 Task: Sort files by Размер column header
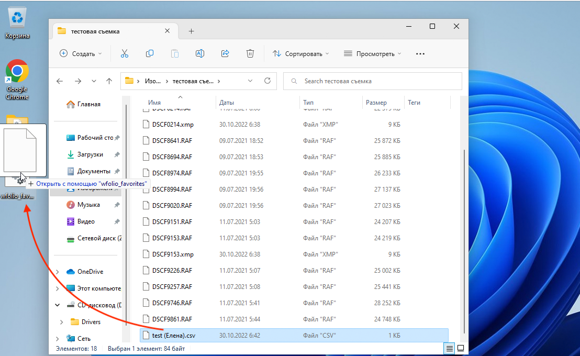(376, 103)
